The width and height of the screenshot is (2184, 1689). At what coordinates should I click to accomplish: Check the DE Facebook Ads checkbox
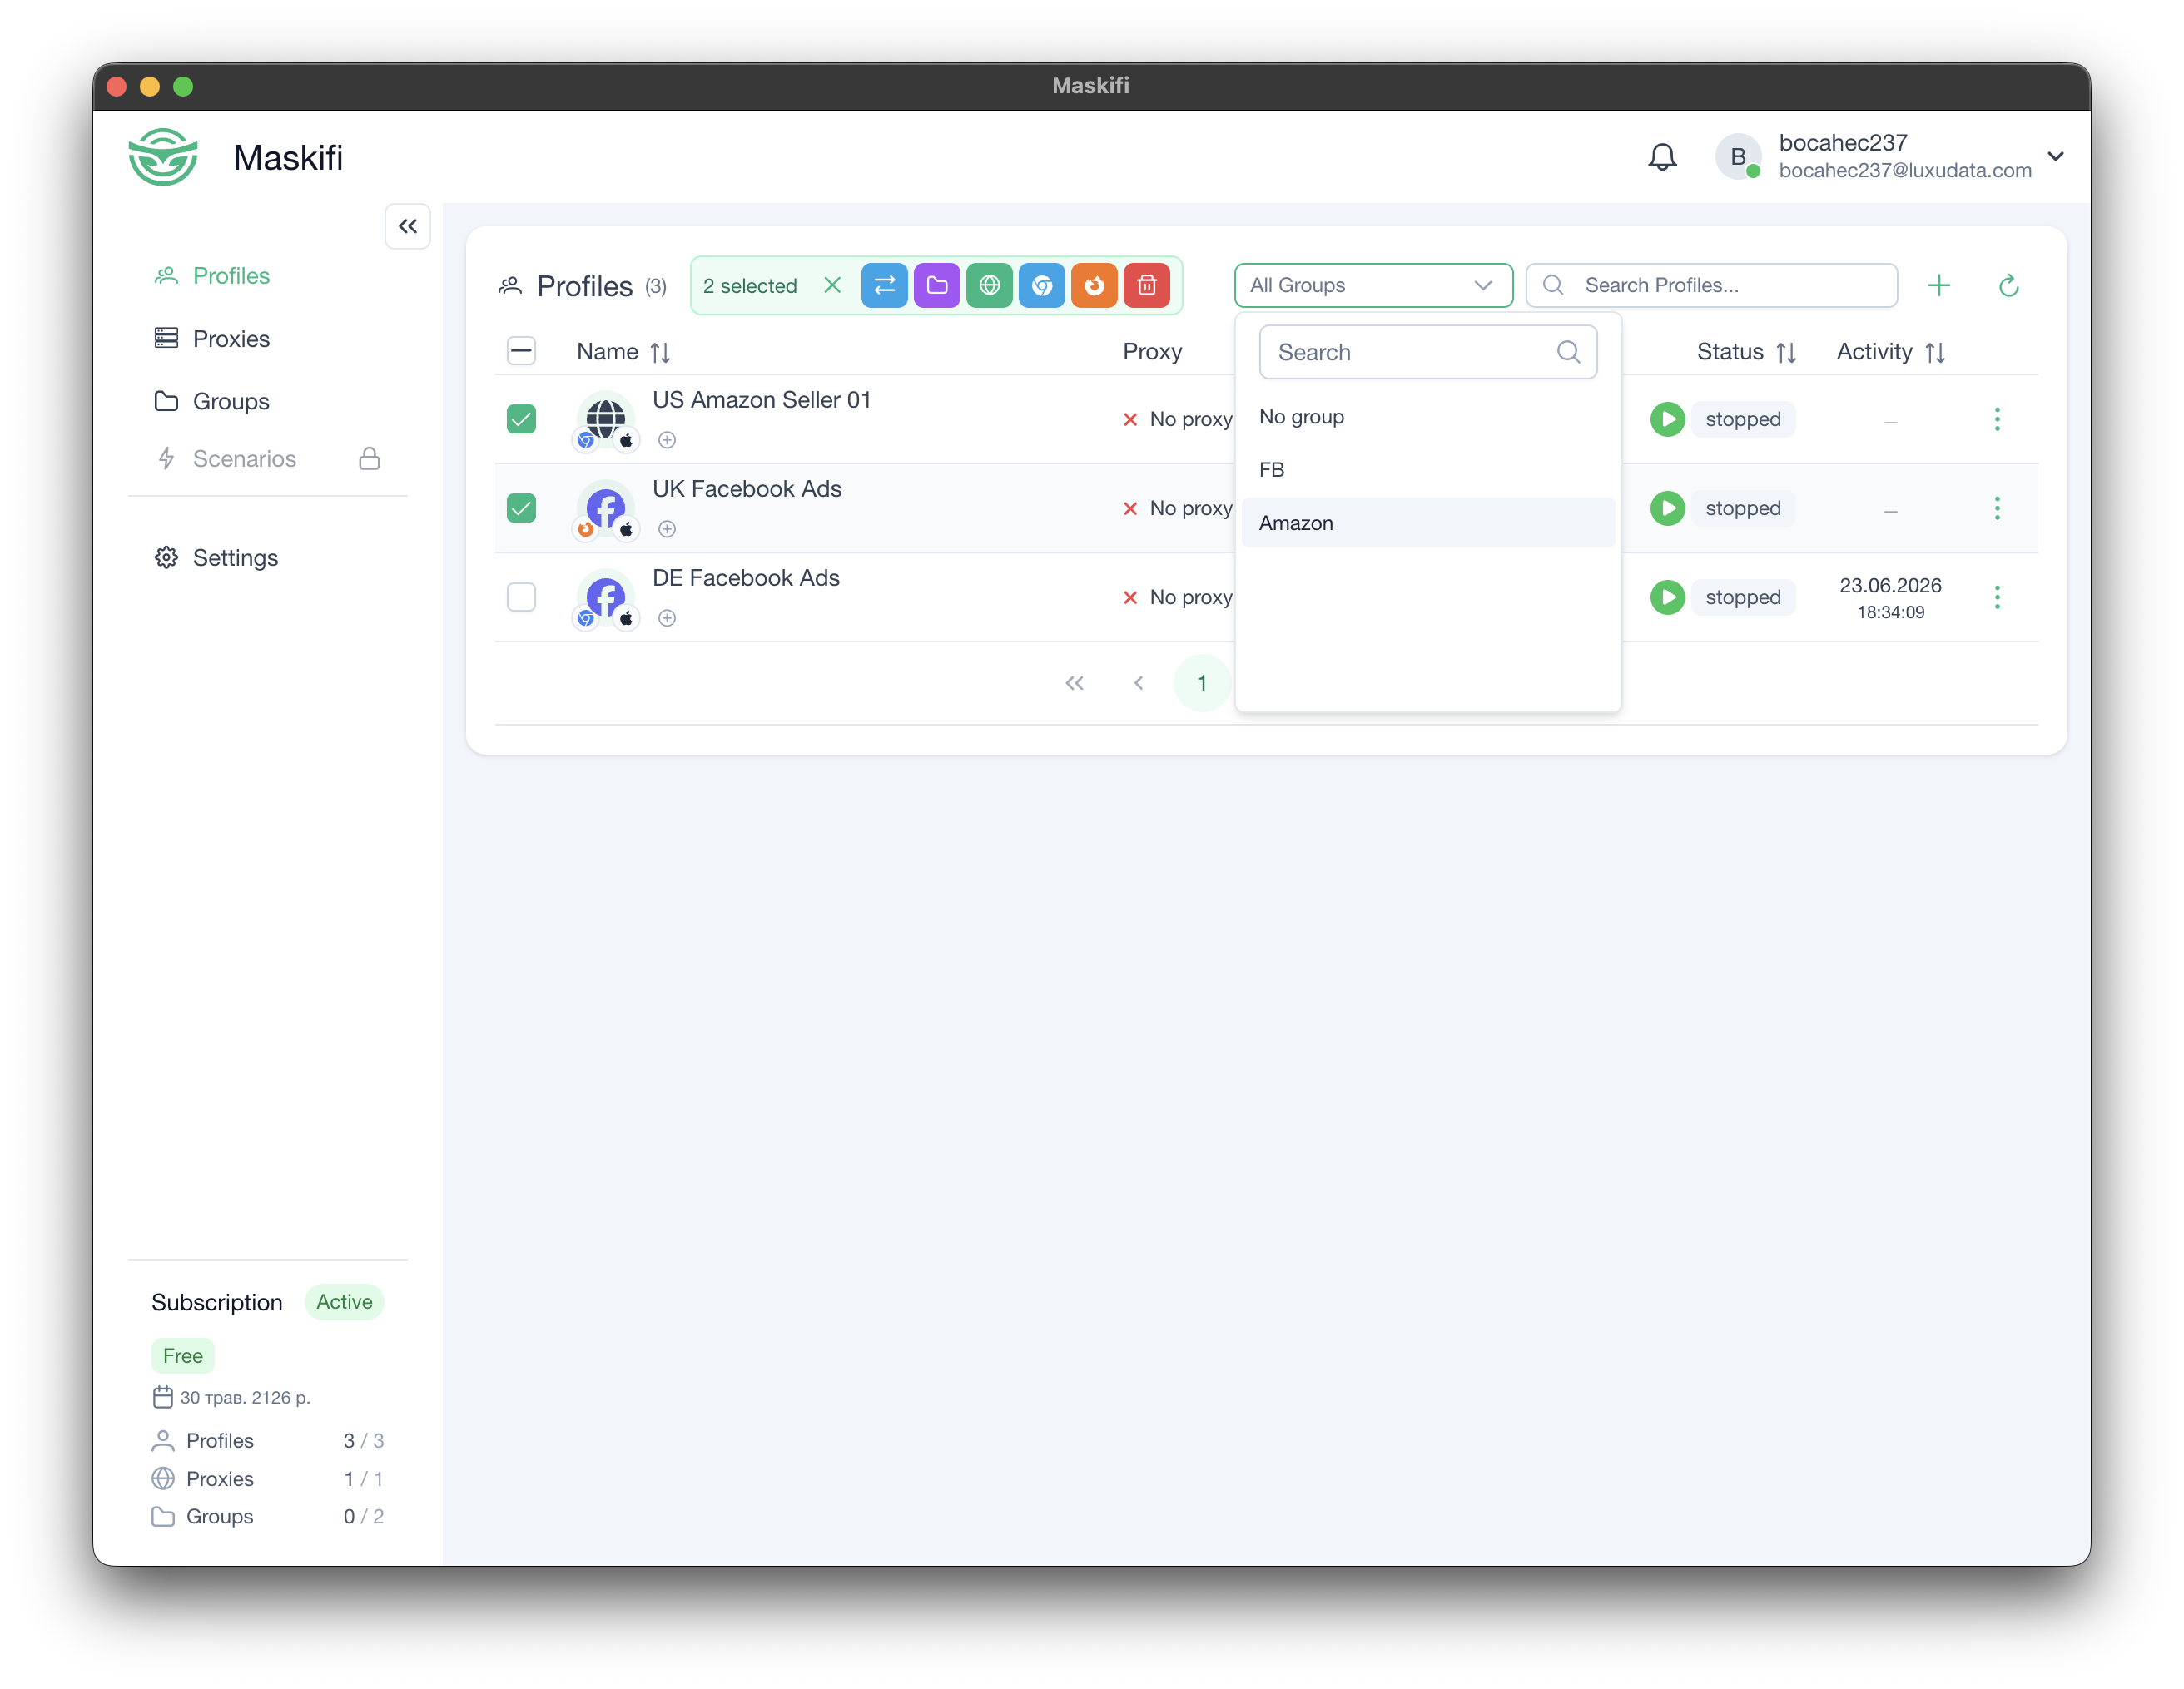pos(521,597)
